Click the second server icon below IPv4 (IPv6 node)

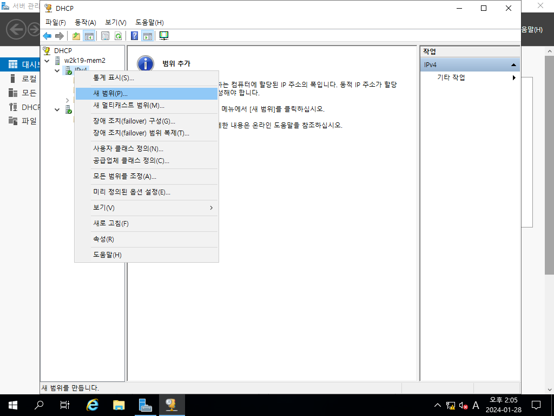point(69,109)
